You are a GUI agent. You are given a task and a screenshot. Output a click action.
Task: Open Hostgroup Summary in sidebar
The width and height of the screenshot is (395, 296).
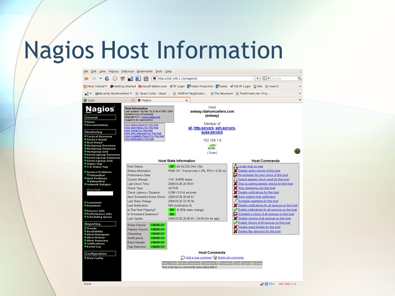click(101, 149)
